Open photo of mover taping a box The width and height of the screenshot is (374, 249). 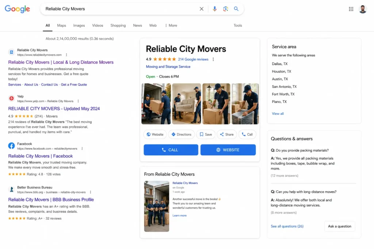(216, 104)
